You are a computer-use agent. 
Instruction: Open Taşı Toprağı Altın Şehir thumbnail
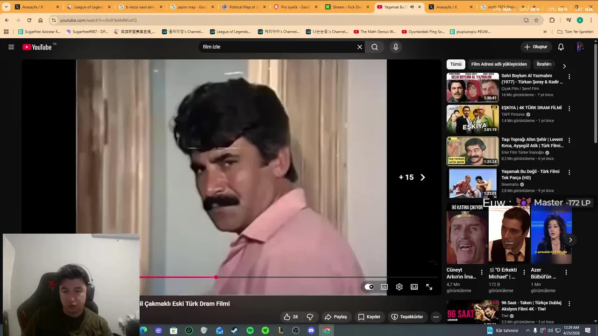[473, 151]
